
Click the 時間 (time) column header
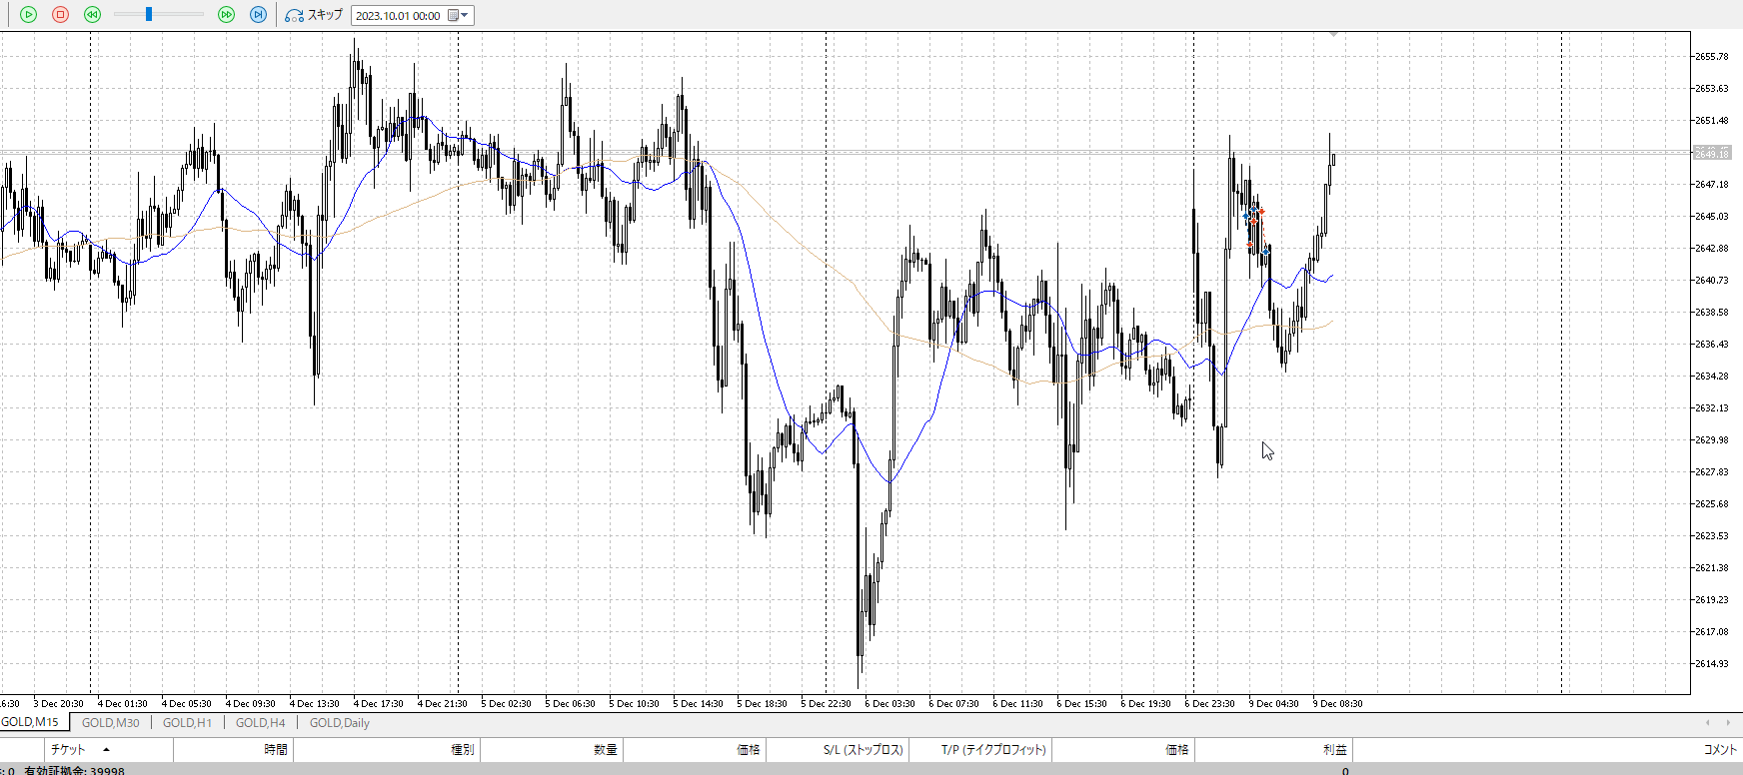[276, 749]
